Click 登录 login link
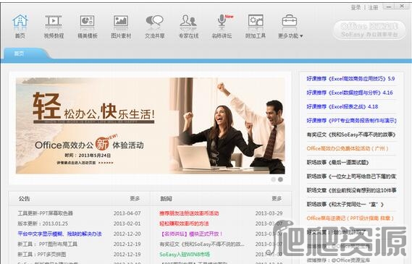This screenshot has height=264, width=412. click(356, 7)
